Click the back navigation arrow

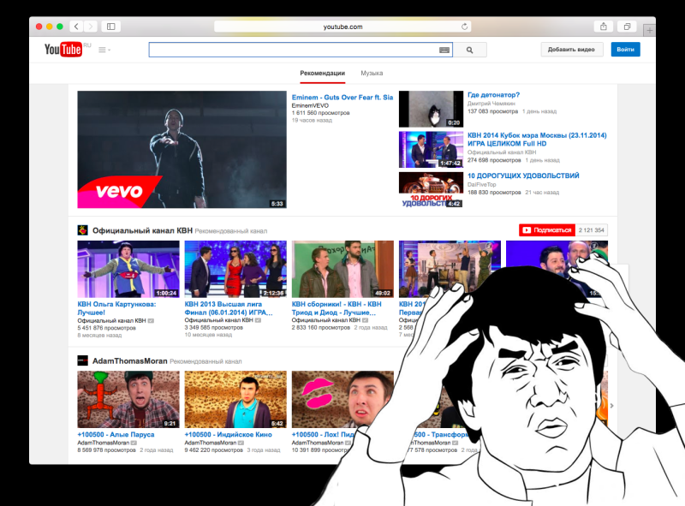pos(76,27)
